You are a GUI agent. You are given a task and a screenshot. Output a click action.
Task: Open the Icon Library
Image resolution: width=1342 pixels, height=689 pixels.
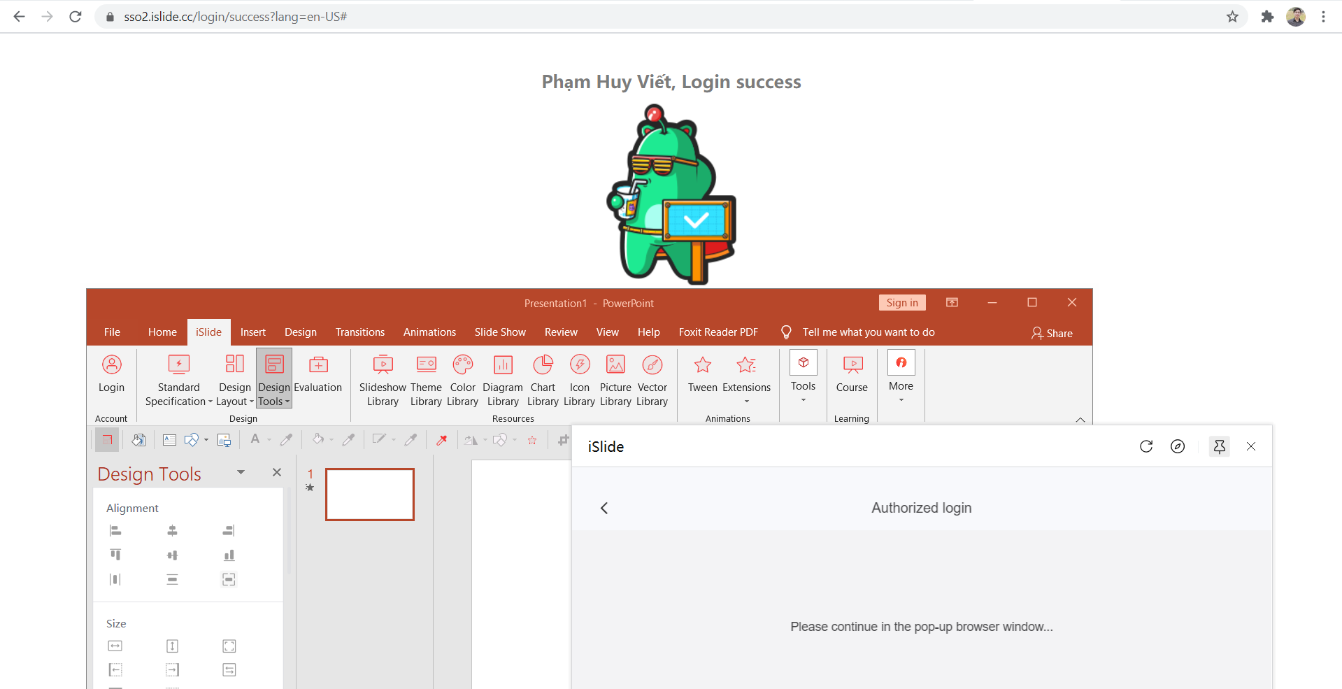point(579,381)
